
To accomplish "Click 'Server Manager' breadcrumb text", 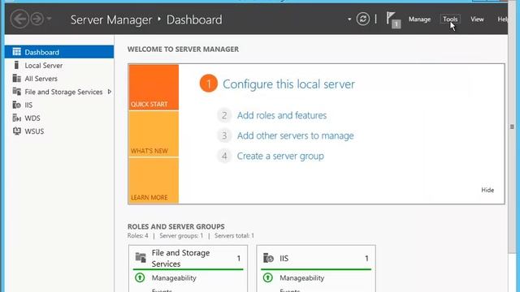I will click(x=111, y=19).
